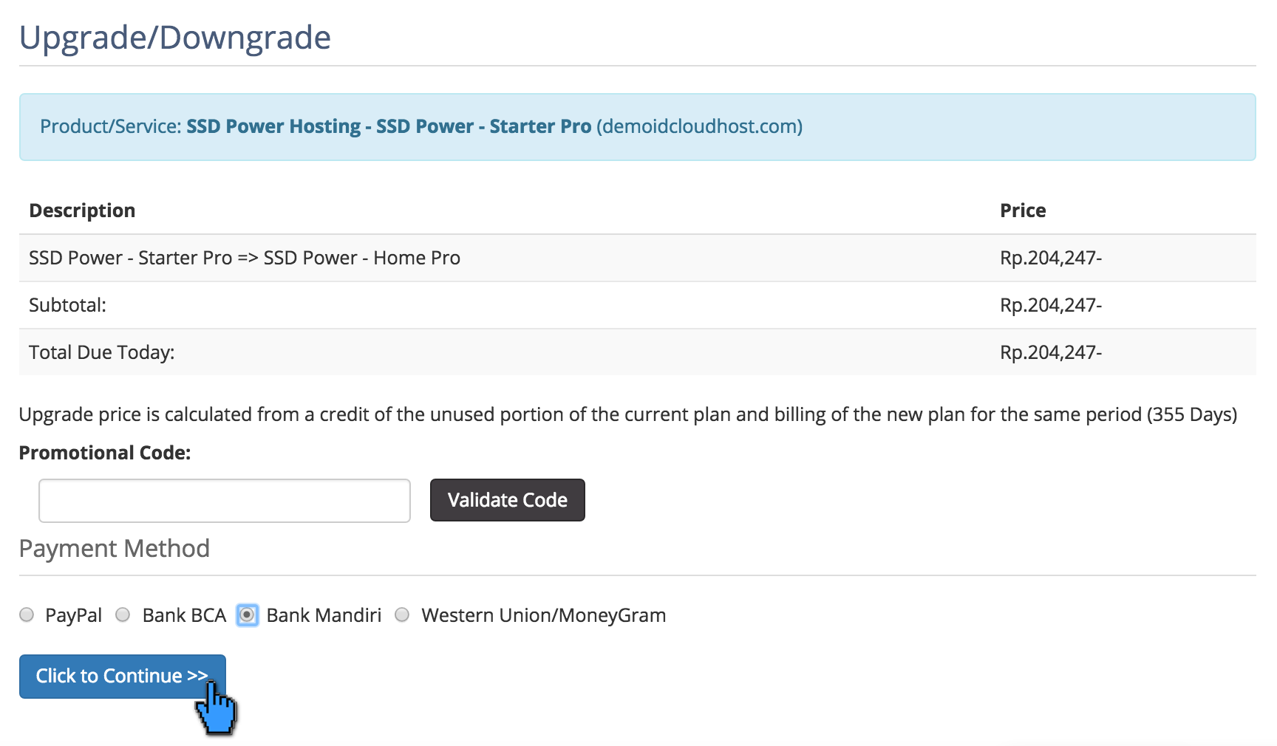Select the PayPal payment option
Viewport: 1277px width, 746px height.
pyautogui.click(x=27, y=615)
